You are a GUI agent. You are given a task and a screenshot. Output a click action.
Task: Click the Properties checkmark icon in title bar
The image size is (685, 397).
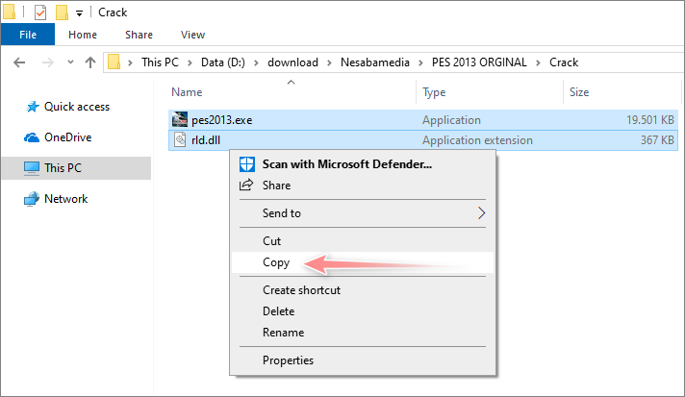pos(40,12)
